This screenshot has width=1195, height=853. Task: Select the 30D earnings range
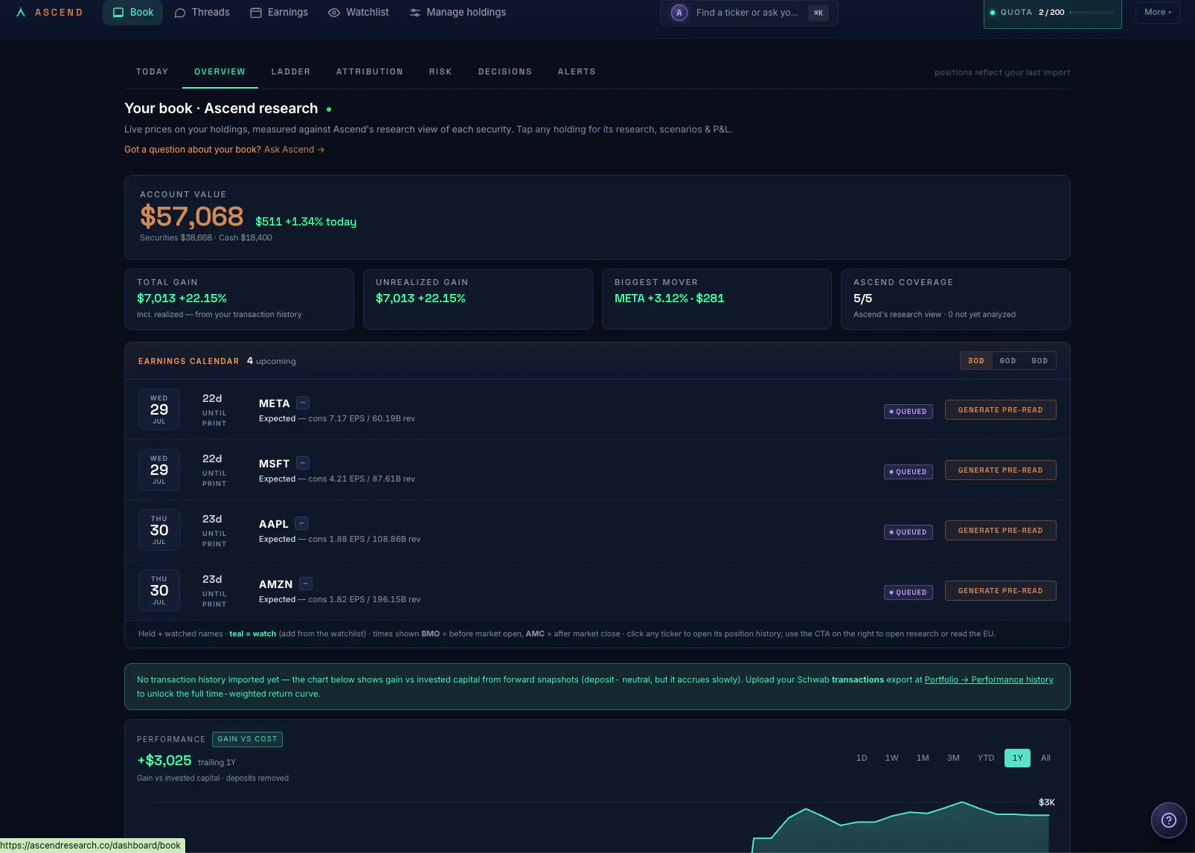click(x=976, y=361)
